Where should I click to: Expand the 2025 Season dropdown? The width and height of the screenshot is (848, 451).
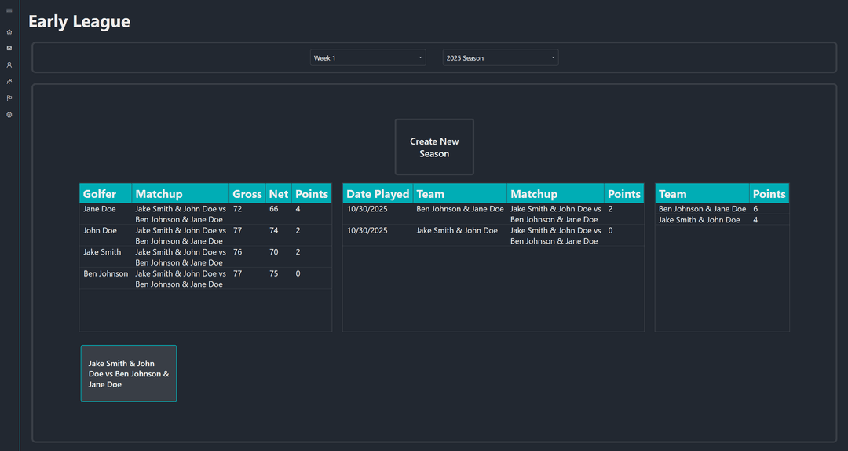click(x=500, y=58)
